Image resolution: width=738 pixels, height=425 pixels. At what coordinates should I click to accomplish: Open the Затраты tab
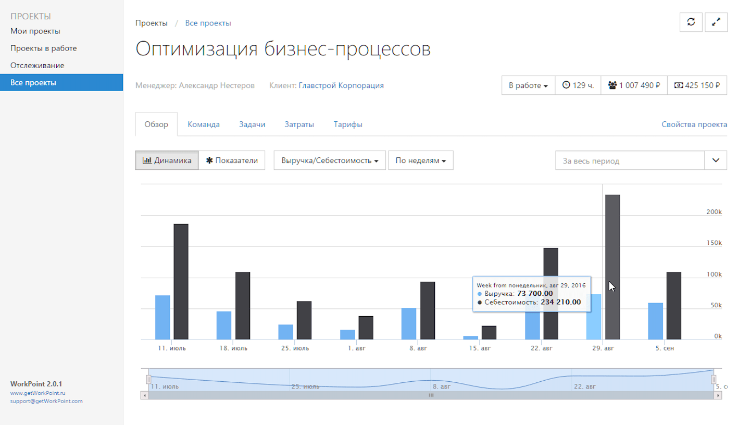coord(299,124)
